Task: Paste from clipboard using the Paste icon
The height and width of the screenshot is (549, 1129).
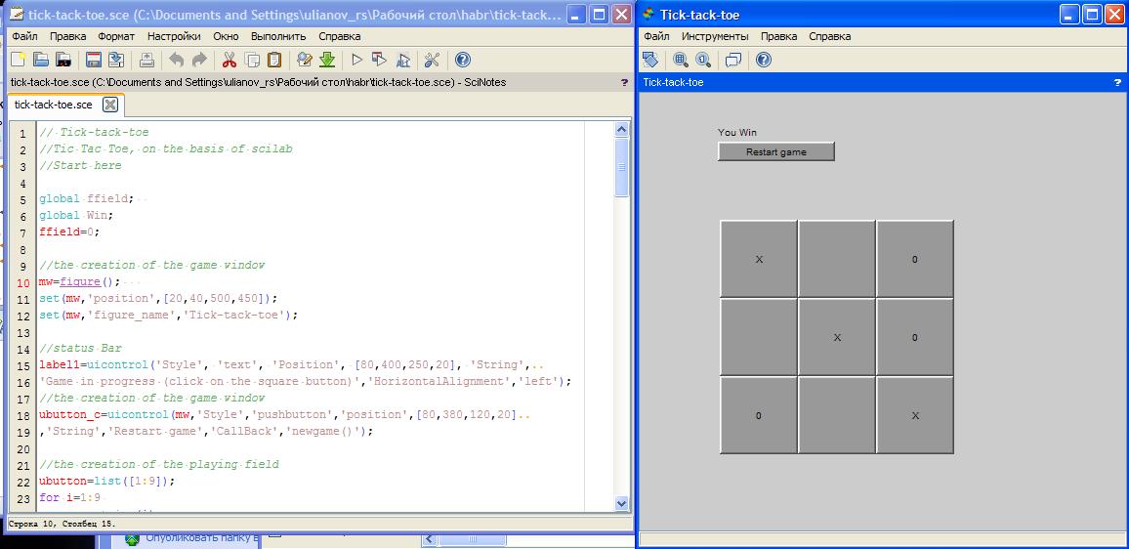Action: click(x=274, y=59)
